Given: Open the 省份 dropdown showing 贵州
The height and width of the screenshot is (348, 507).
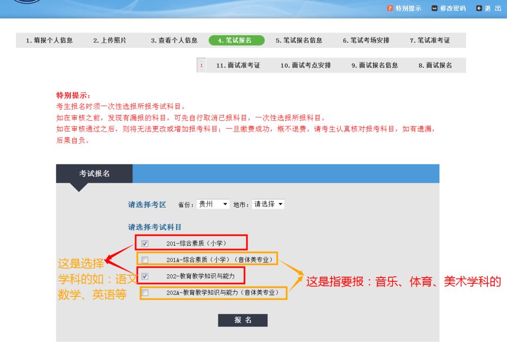Looking at the screenshot, I should tap(212, 204).
